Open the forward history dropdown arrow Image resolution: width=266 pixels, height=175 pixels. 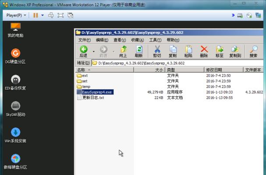coord(113,51)
